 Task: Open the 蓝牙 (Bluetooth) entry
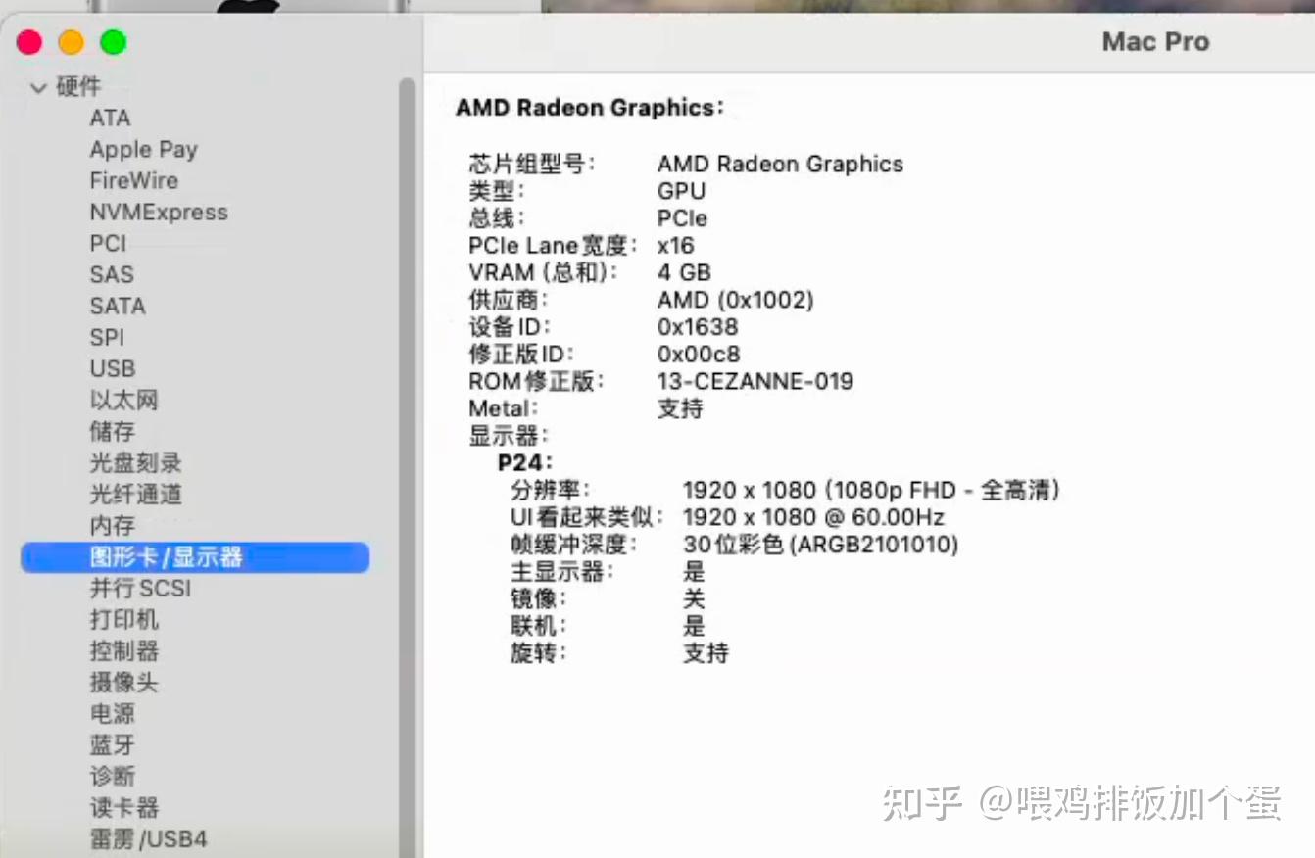pos(111,745)
